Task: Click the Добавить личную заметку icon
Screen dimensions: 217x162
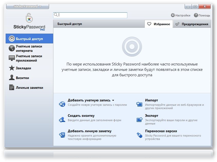Action: coord(62,135)
